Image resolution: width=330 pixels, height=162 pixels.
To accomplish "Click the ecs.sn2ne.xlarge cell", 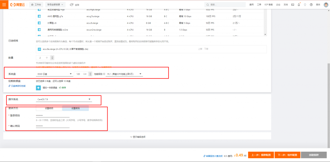I will [x=94, y=30].
